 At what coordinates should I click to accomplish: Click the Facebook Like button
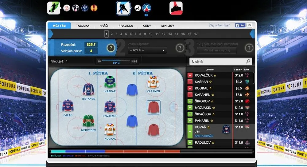coord(240,25)
